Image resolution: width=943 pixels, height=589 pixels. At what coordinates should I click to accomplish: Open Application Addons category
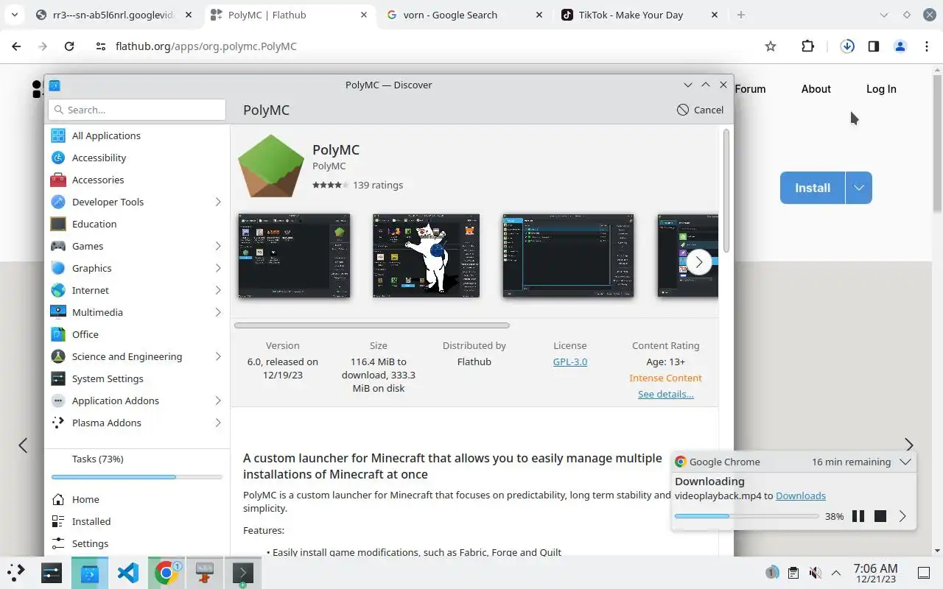[x=137, y=401]
